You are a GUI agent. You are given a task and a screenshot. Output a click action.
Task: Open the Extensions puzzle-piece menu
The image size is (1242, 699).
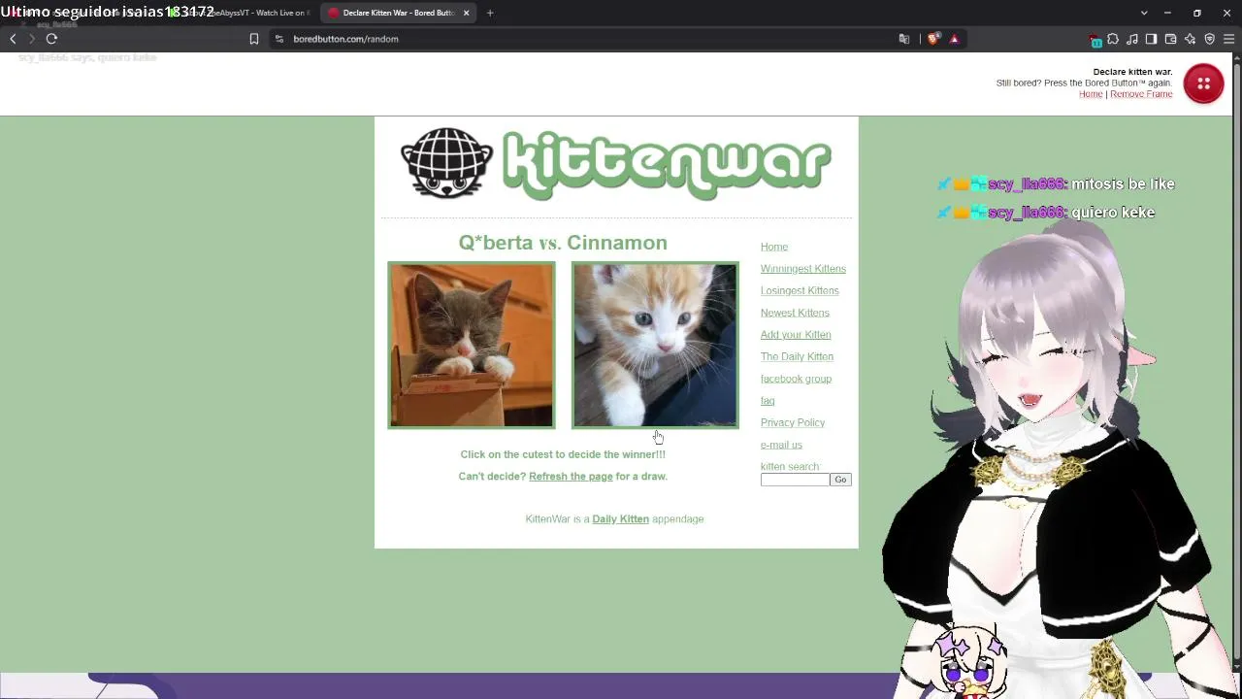click(x=1113, y=39)
